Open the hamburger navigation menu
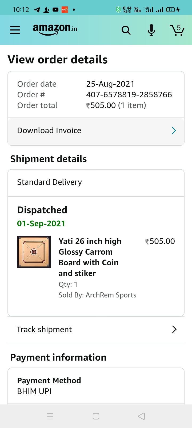Image resolution: width=192 pixels, height=428 pixels. tap(15, 30)
